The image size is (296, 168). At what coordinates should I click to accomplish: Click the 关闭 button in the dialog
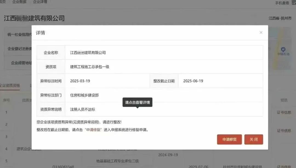tap(254, 139)
